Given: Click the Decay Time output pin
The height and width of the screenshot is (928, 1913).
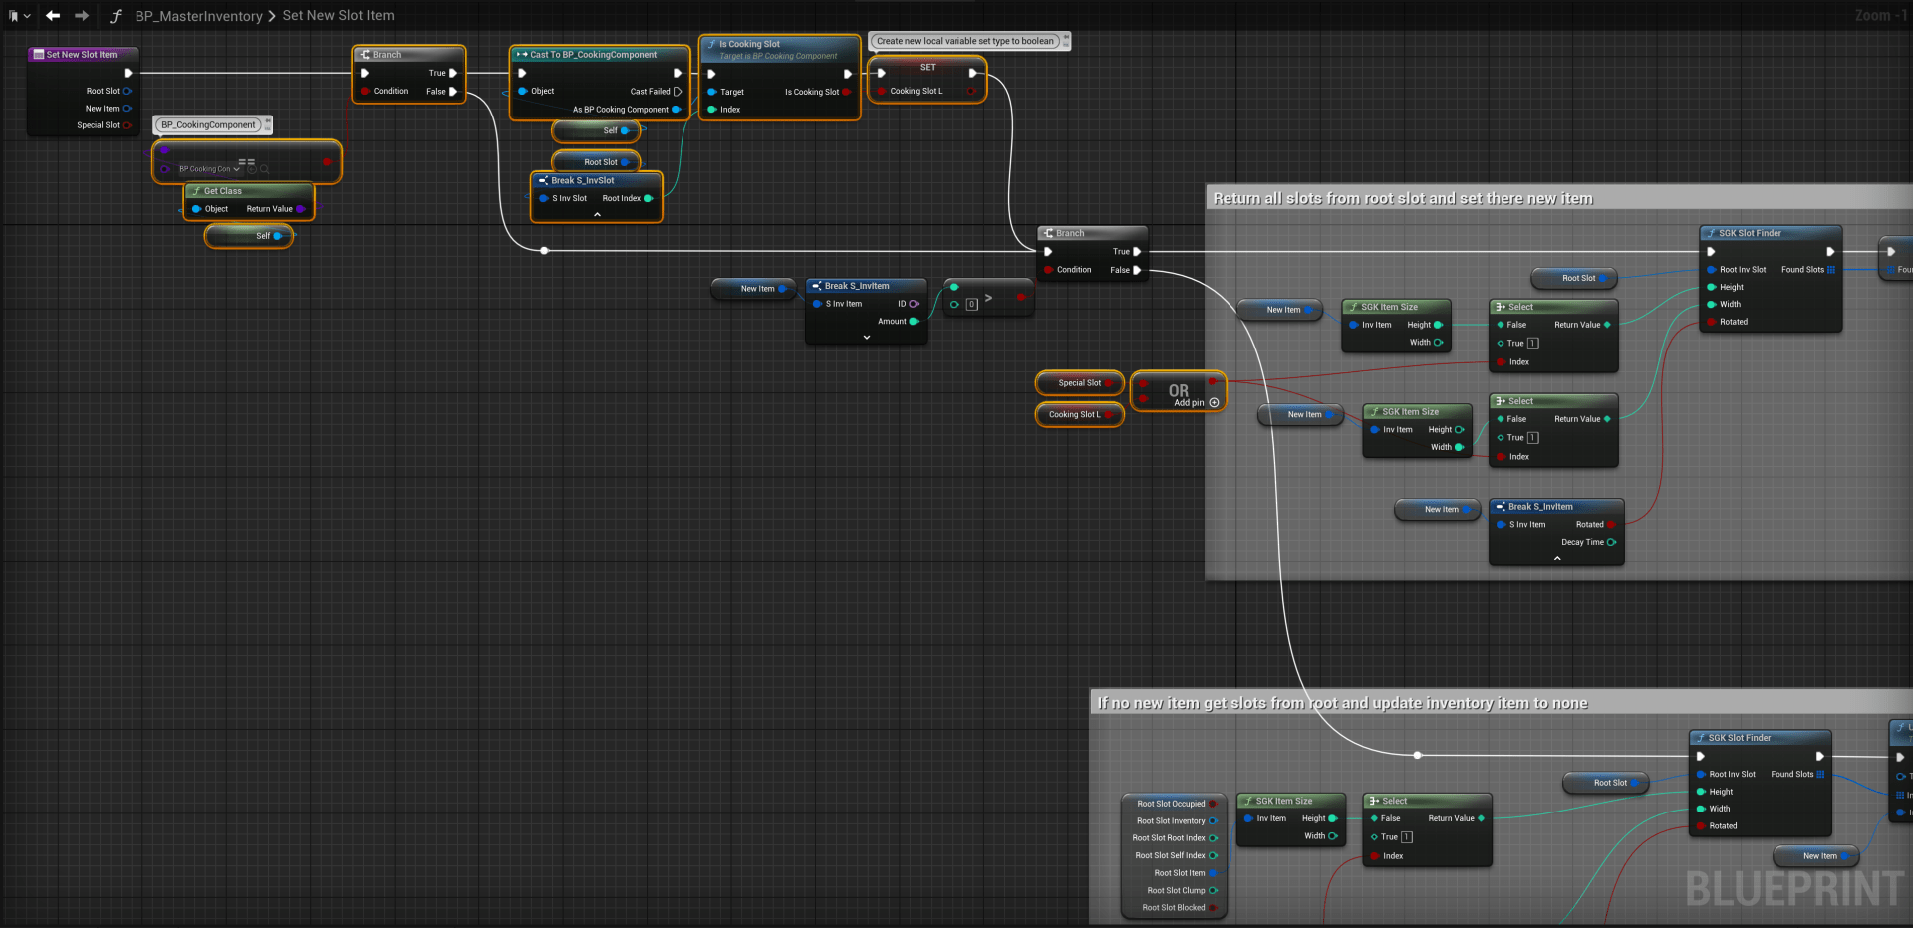Looking at the screenshot, I should click(1611, 542).
